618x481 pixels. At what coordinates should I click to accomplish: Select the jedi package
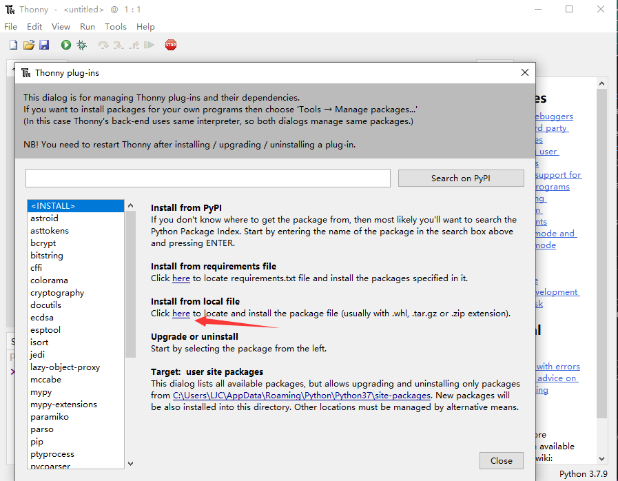(76, 355)
